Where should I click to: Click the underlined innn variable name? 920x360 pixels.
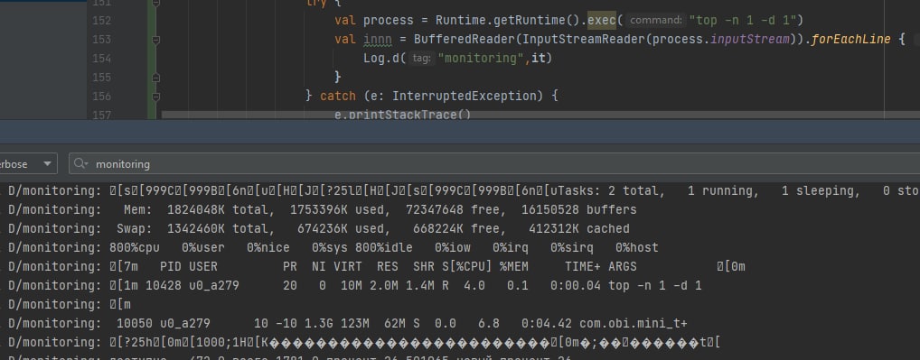click(377, 40)
